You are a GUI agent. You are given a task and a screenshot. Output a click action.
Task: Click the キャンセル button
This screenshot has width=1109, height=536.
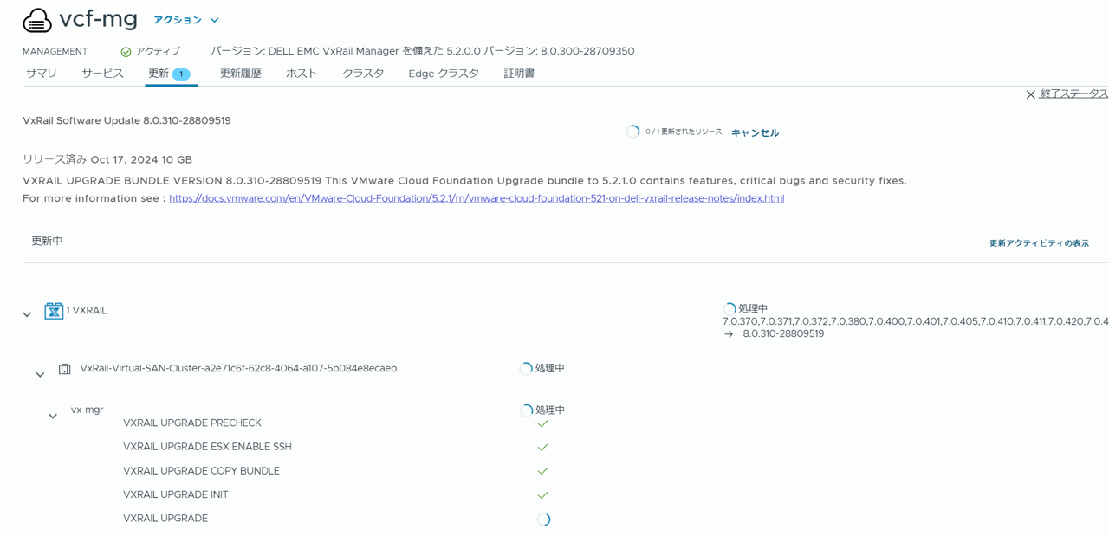755,132
